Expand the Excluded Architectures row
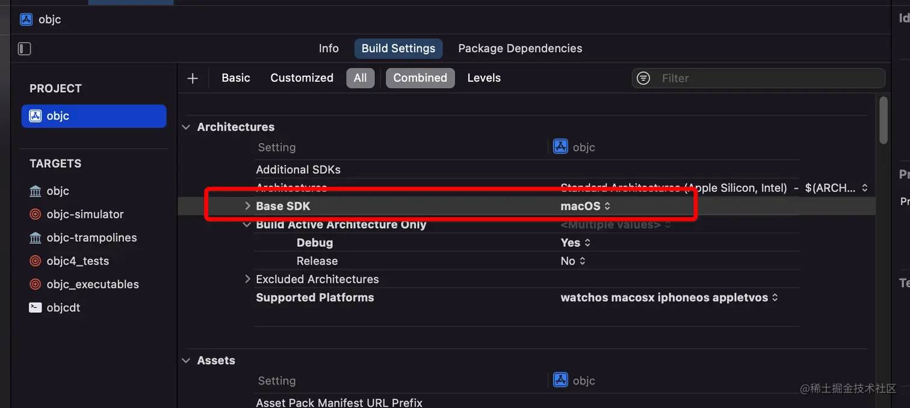This screenshot has width=910, height=408. pyautogui.click(x=247, y=279)
